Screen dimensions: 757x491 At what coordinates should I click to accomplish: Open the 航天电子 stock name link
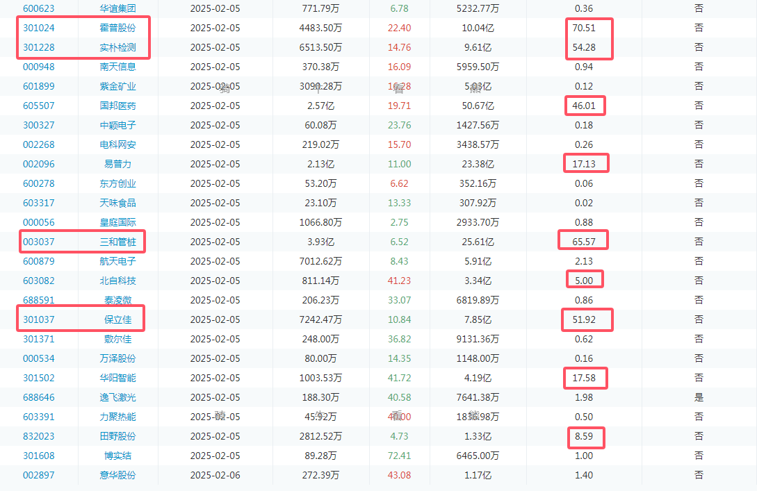(x=117, y=261)
